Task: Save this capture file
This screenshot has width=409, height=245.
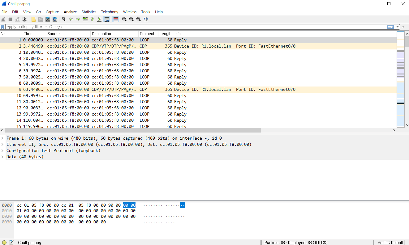Action: (41, 19)
